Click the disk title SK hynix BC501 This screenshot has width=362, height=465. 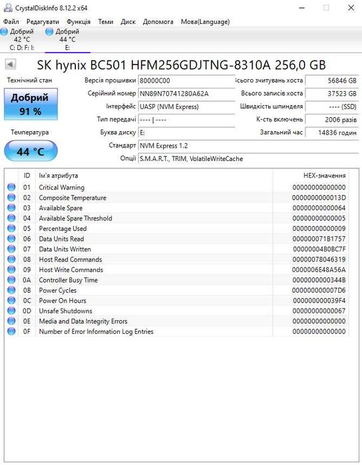coord(181,65)
